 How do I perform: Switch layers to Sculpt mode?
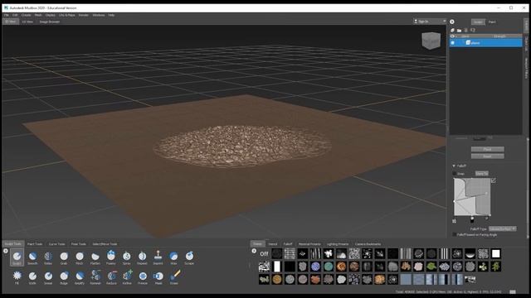(x=478, y=22)
